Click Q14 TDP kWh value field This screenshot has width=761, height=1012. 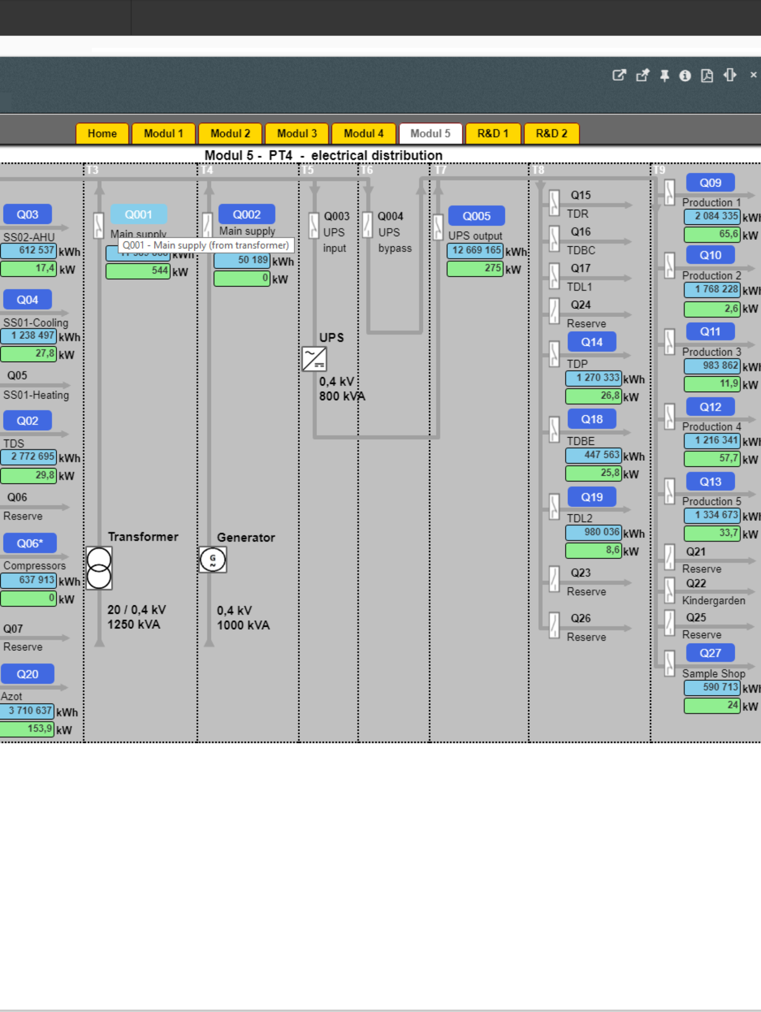593,378
